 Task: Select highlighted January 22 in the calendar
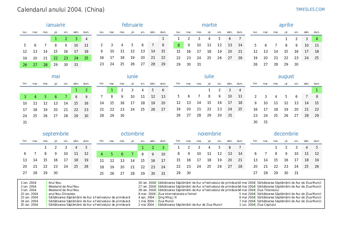click(x=56, y=58)
